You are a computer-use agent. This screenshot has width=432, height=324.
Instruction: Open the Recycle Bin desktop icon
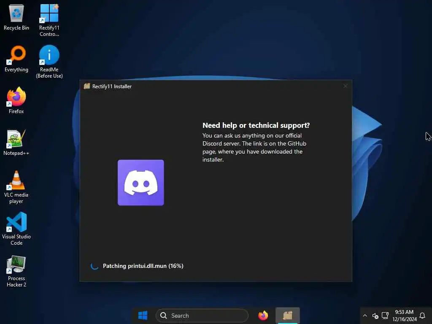(16, 17)
